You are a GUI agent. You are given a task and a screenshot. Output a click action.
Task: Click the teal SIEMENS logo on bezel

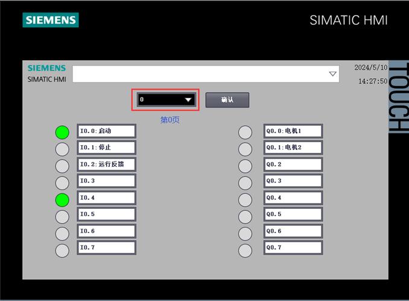(x=51, y=20)
